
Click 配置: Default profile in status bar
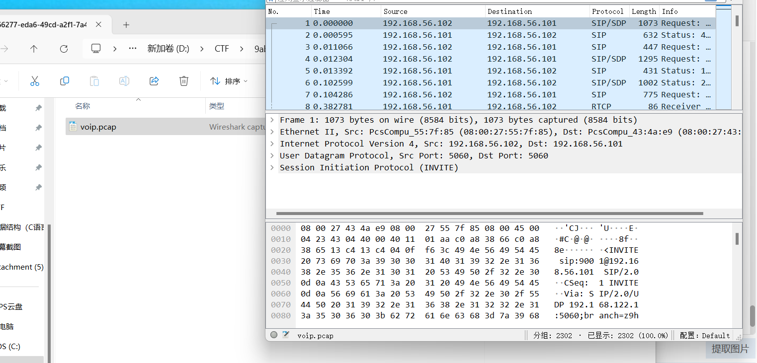click(705, 336)
